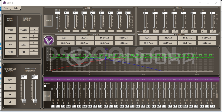This screenshot has height=112, width=222.
Task: Click the Q value field for the 20 Hz band
Action: coord(53,106)
